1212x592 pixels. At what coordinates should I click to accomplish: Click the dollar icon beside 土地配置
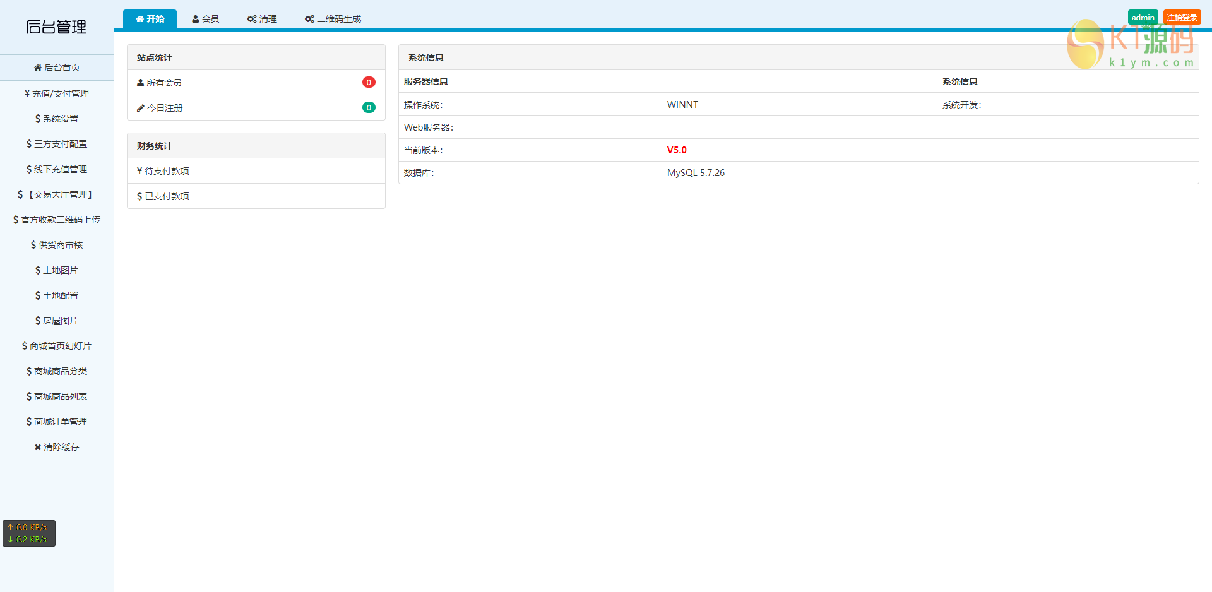(x=38, y=295)
